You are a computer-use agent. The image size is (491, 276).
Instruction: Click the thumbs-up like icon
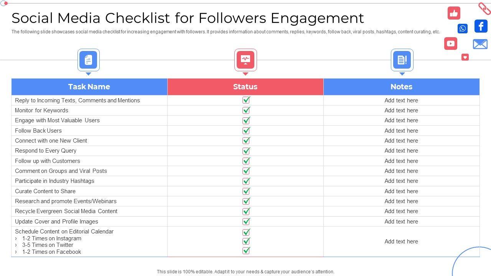click(x=454, y=13)
